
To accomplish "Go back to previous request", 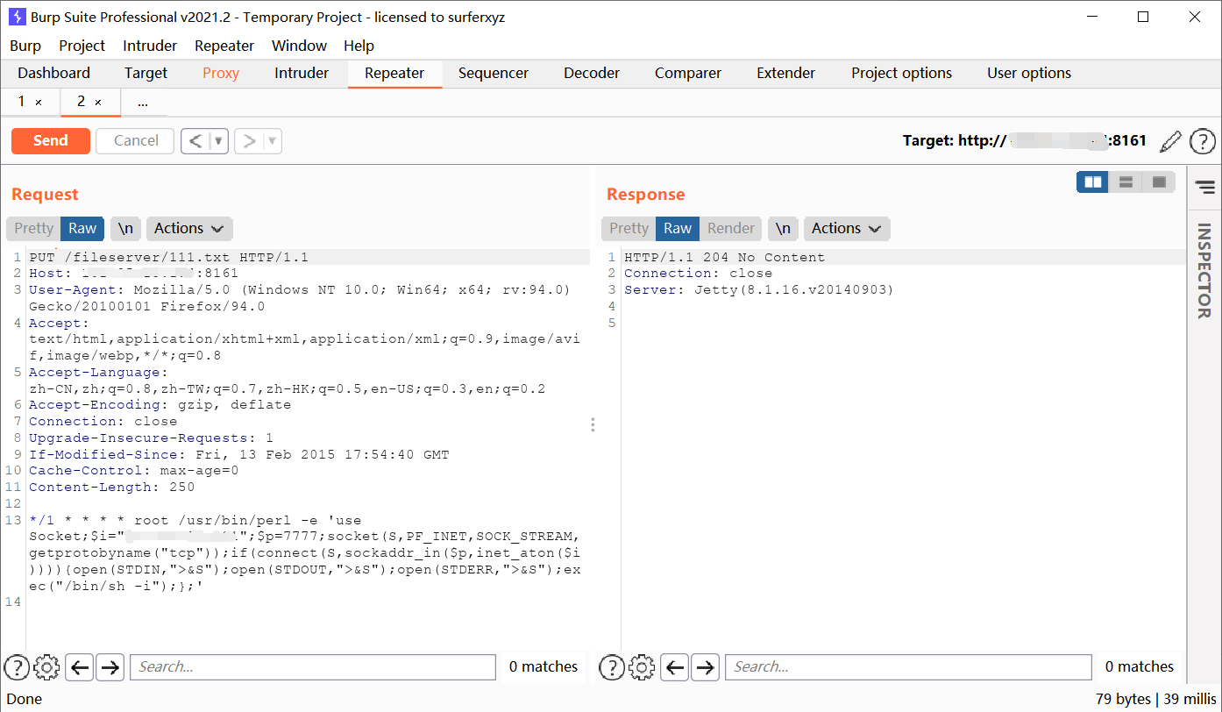I will (195, 141).
